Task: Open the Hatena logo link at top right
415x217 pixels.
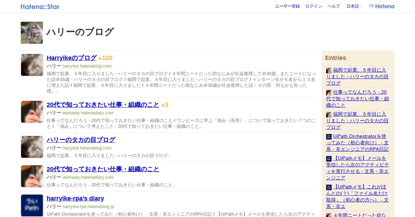Action: pos(381,6)
